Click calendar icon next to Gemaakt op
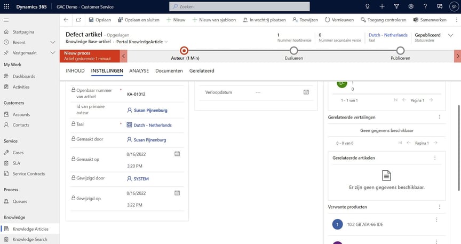The height and width of the screenshot is (244, 461). pyautogui.click(x=177, y=154)
